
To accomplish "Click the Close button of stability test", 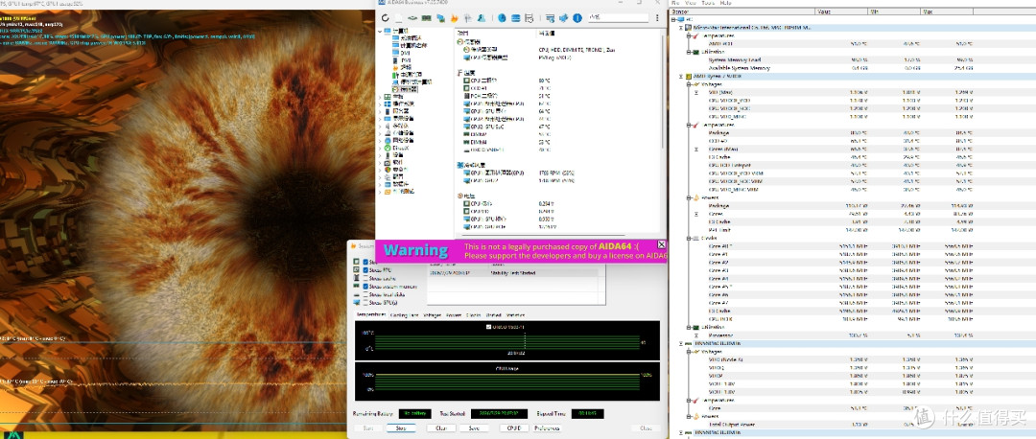I will [x=646, y=427].
